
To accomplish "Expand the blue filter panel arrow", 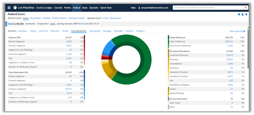I will click(x=6, y=24).
